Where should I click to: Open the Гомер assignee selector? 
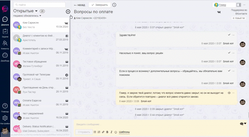[x=224, y=5]
